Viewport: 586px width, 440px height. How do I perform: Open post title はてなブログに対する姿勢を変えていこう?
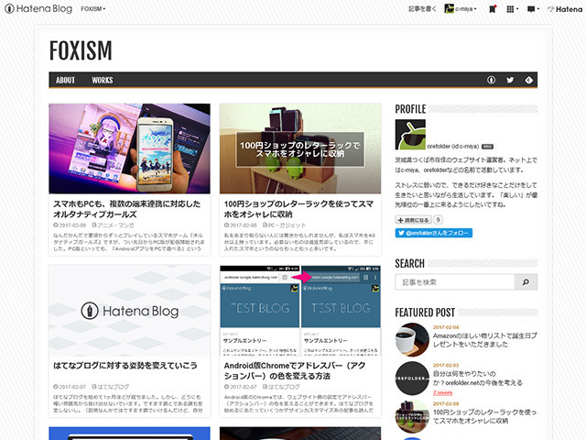tap(125, 366)
